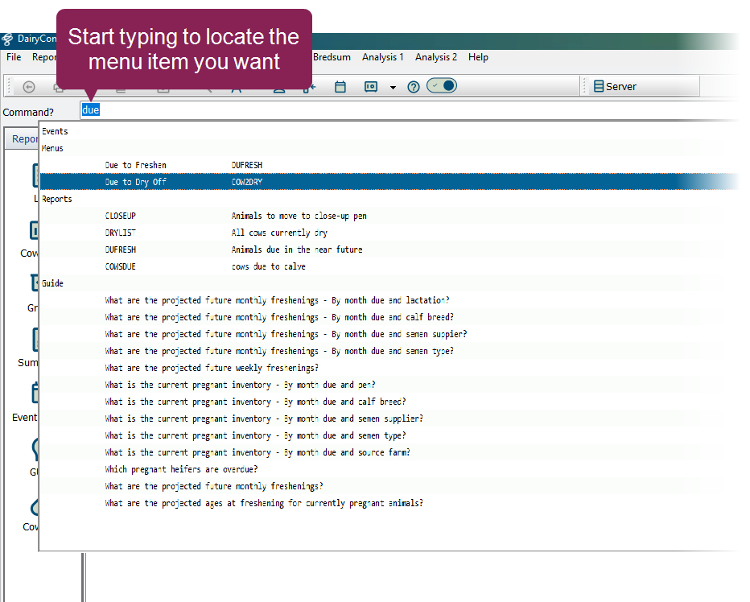Screen dimensions: 750x602
Task: Click the Events icon in the sidebar
Action: (32, 394)
